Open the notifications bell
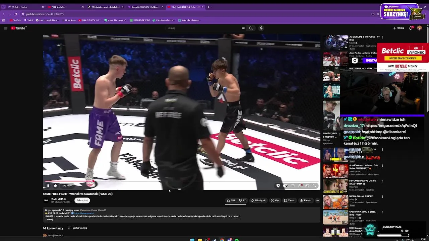 [x=411, y=28]
